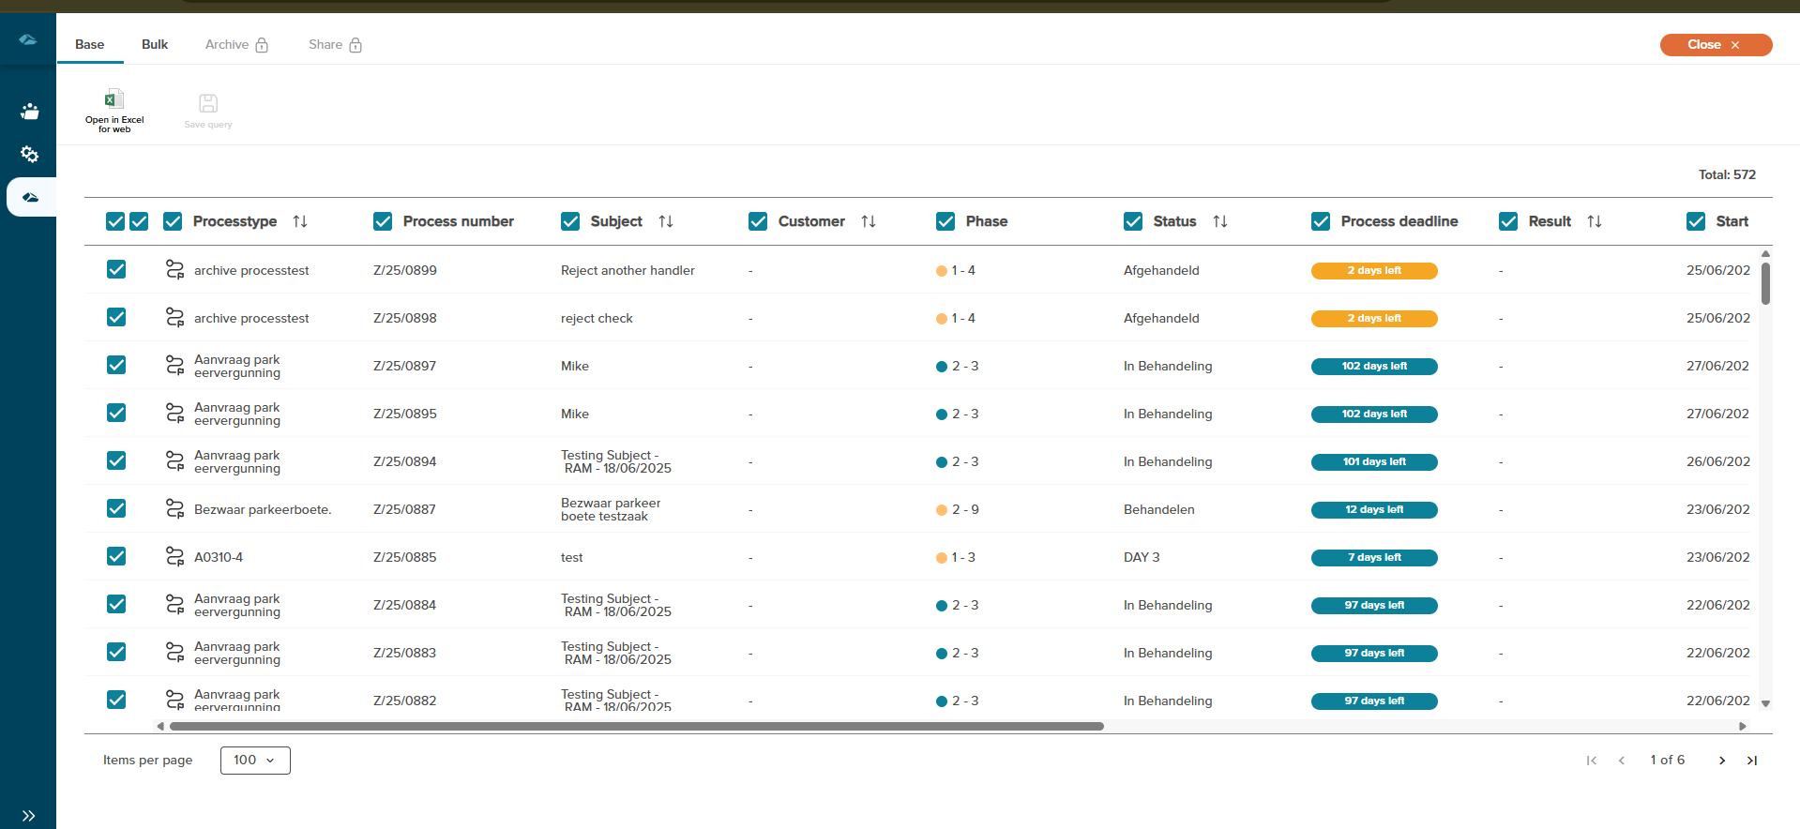Sort Result column using its arrows
1800x829 pixels.
[1595, 221]
